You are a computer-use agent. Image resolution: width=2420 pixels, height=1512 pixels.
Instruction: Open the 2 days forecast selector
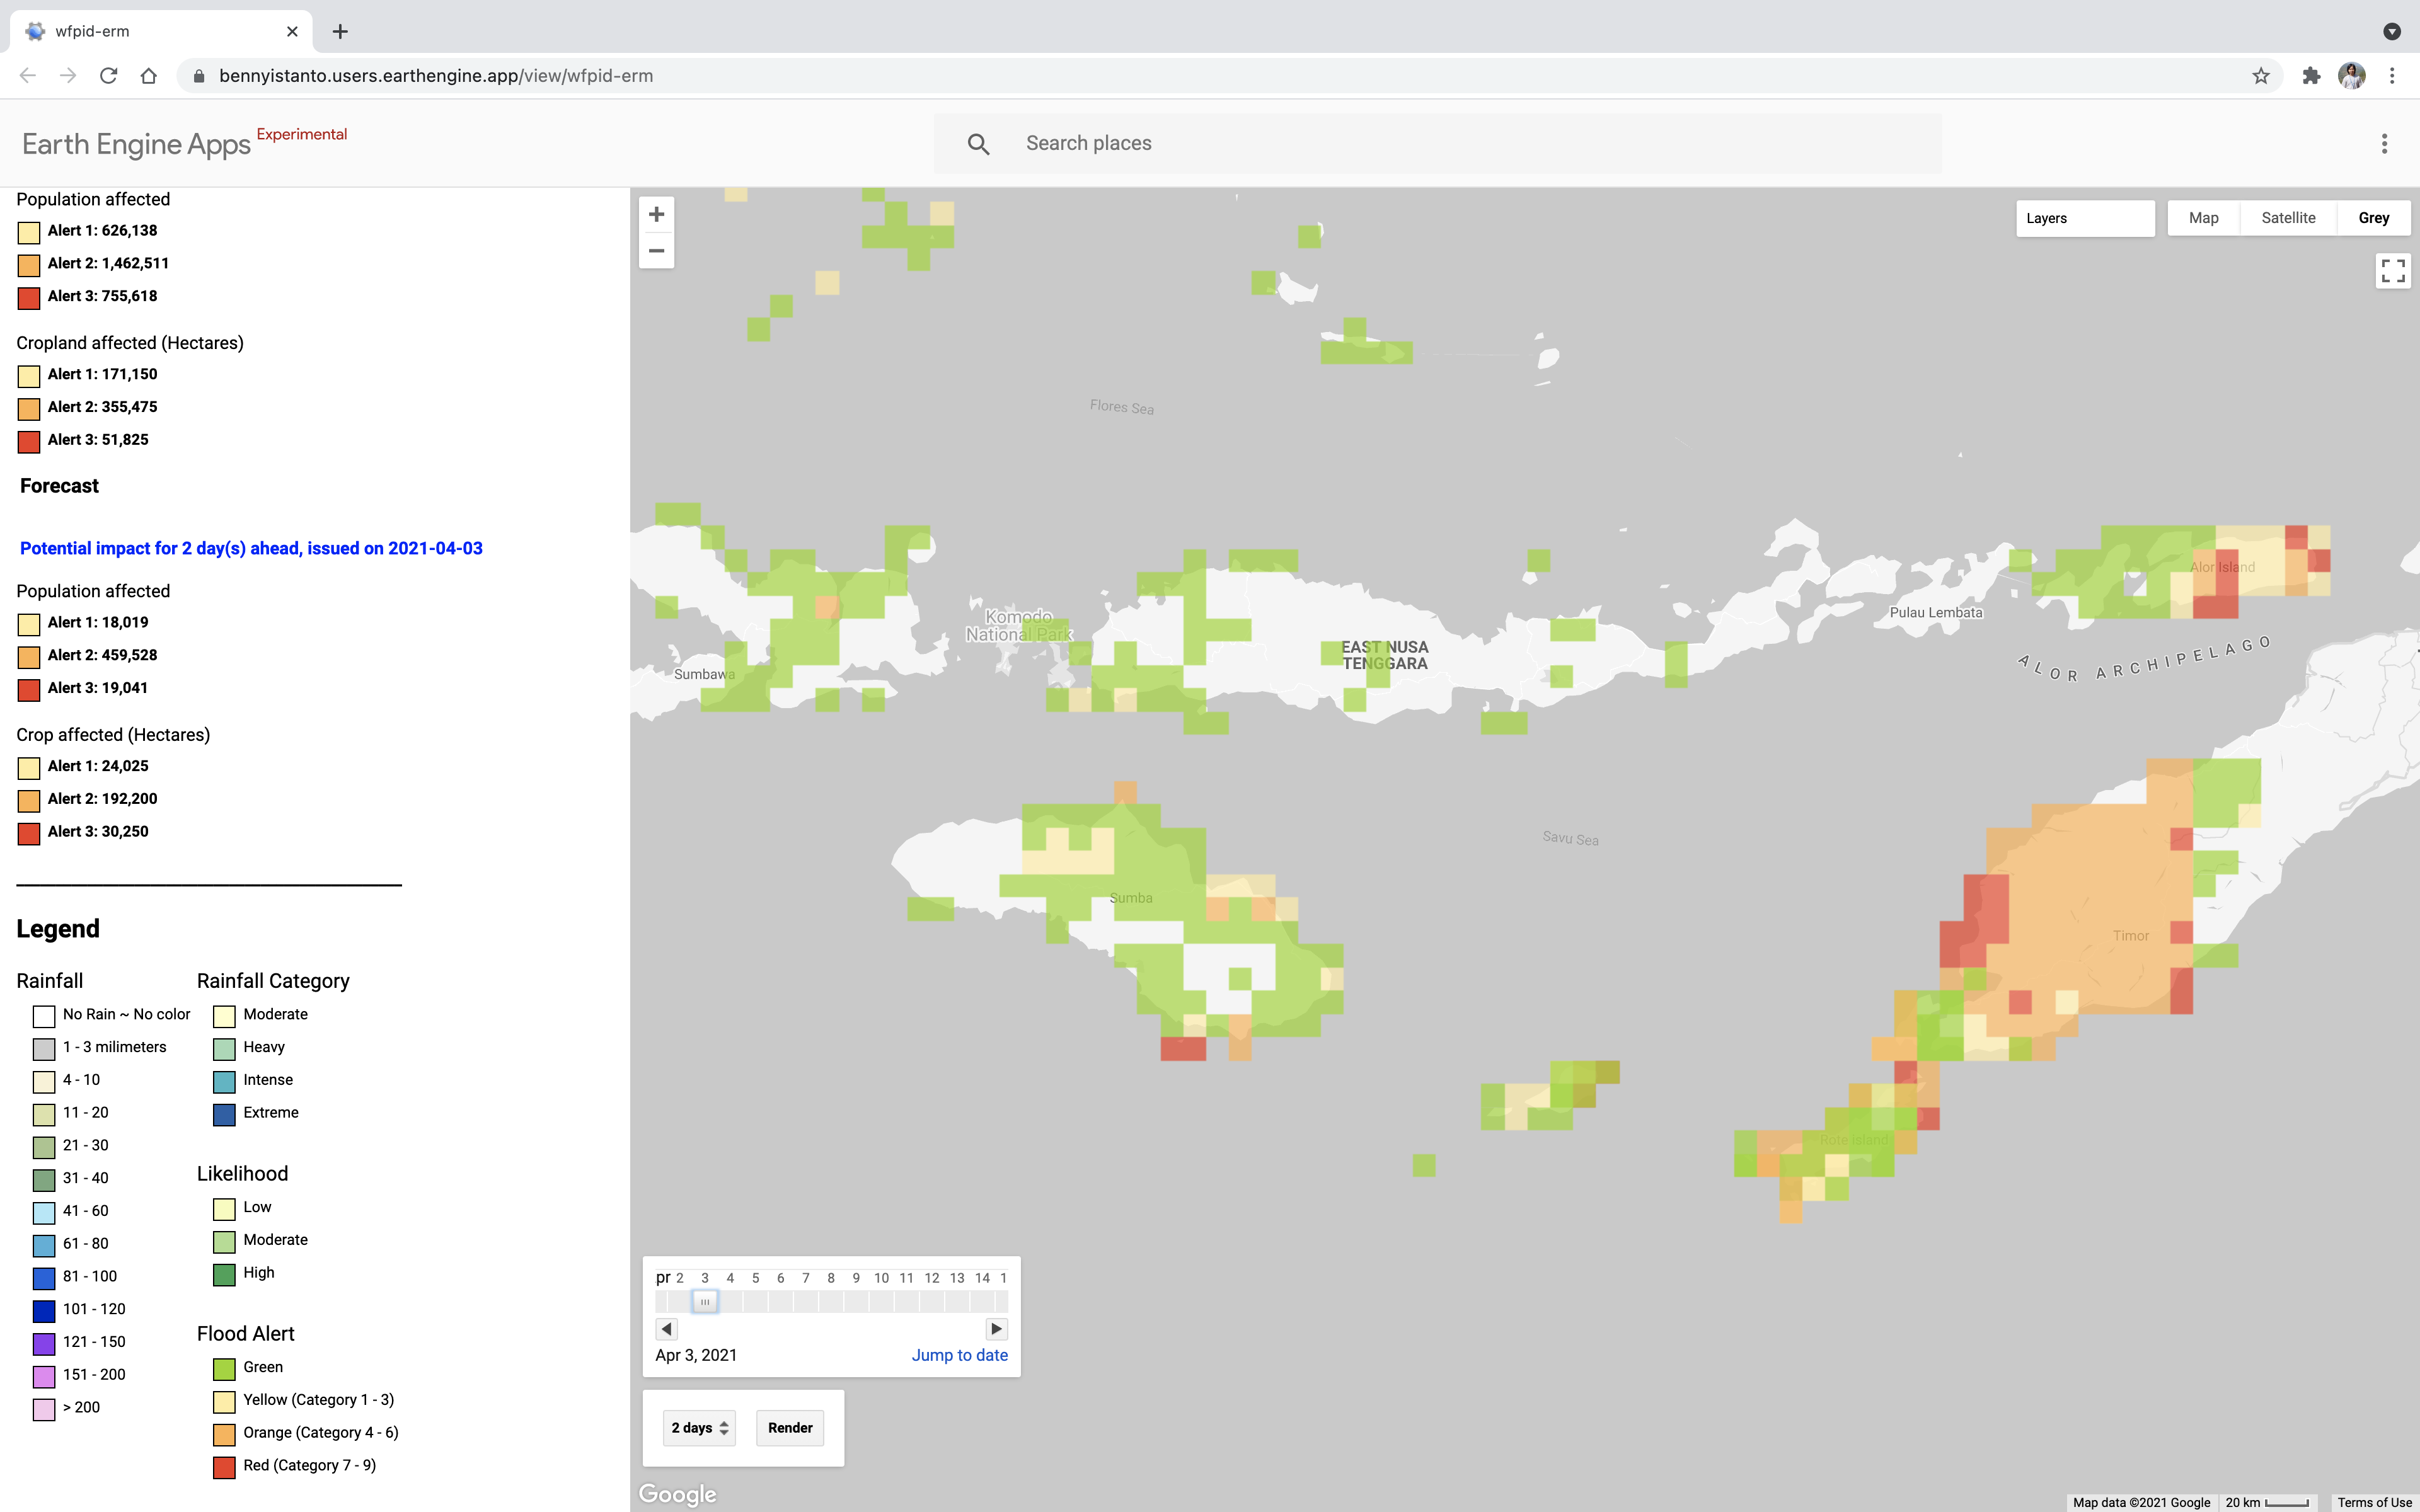point(699,1428)
